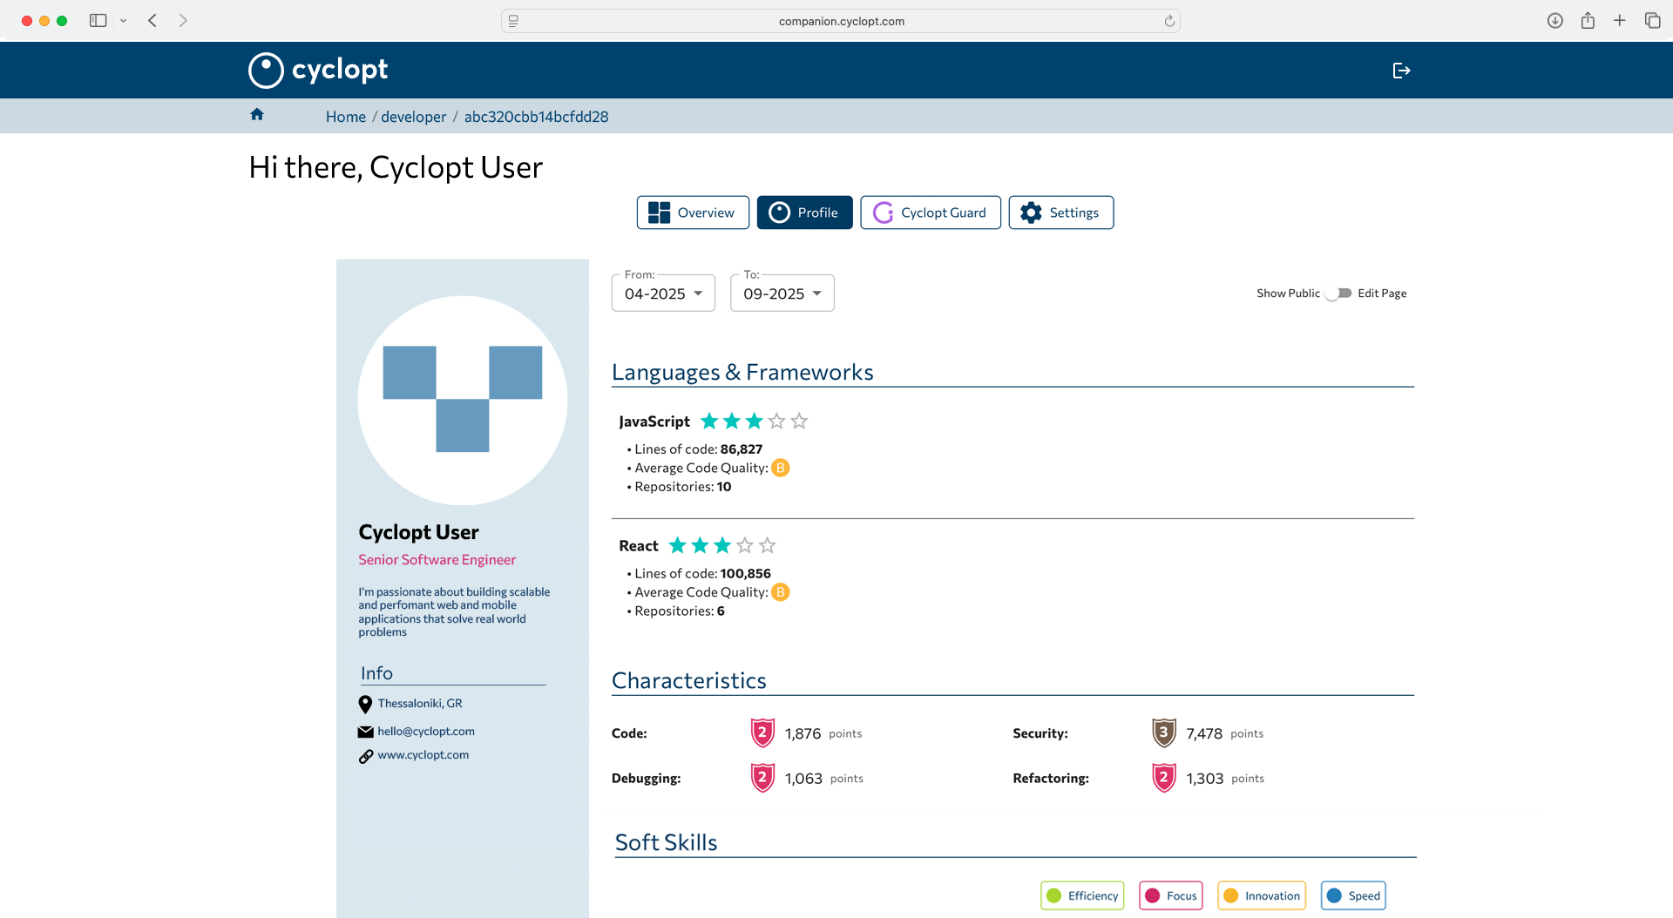This screenshot has width=1673, height=918.
Task: Click the Cyclopt Guard shield icon
Action: (884, 213)
